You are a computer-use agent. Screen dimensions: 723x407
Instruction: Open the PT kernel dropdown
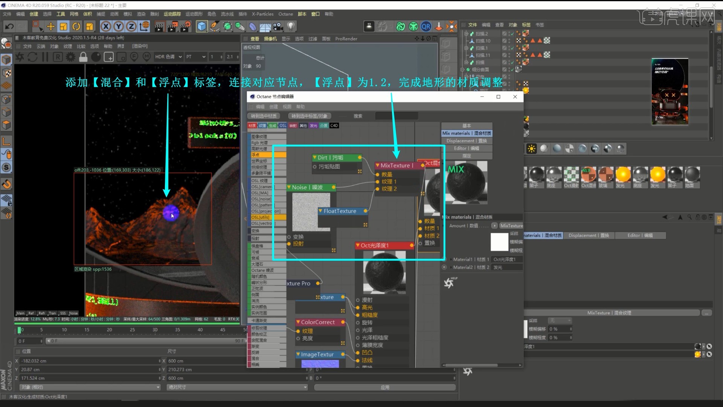(196, 57)
